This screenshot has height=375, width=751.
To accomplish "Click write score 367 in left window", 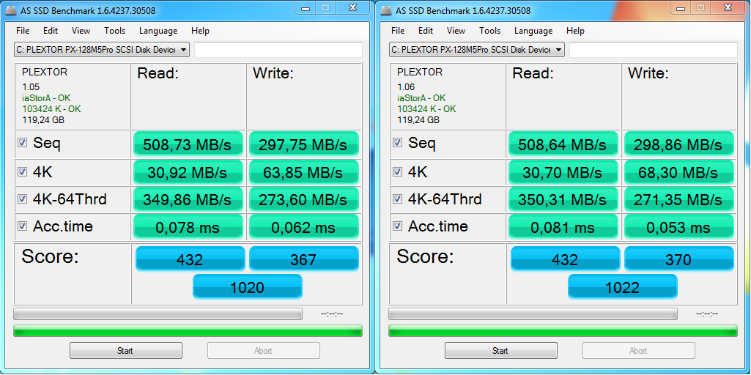I will [303, 259].
